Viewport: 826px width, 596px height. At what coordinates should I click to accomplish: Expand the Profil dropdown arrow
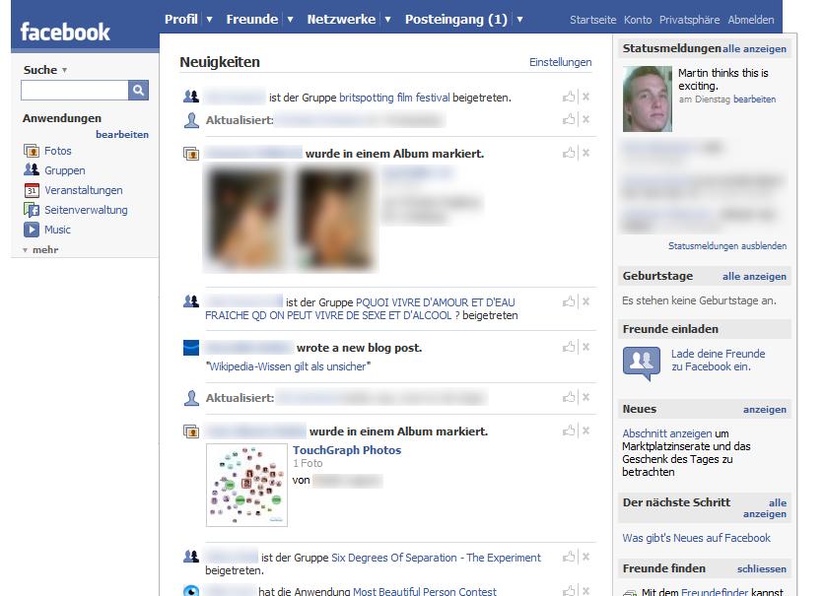click(x=207, y=18)
